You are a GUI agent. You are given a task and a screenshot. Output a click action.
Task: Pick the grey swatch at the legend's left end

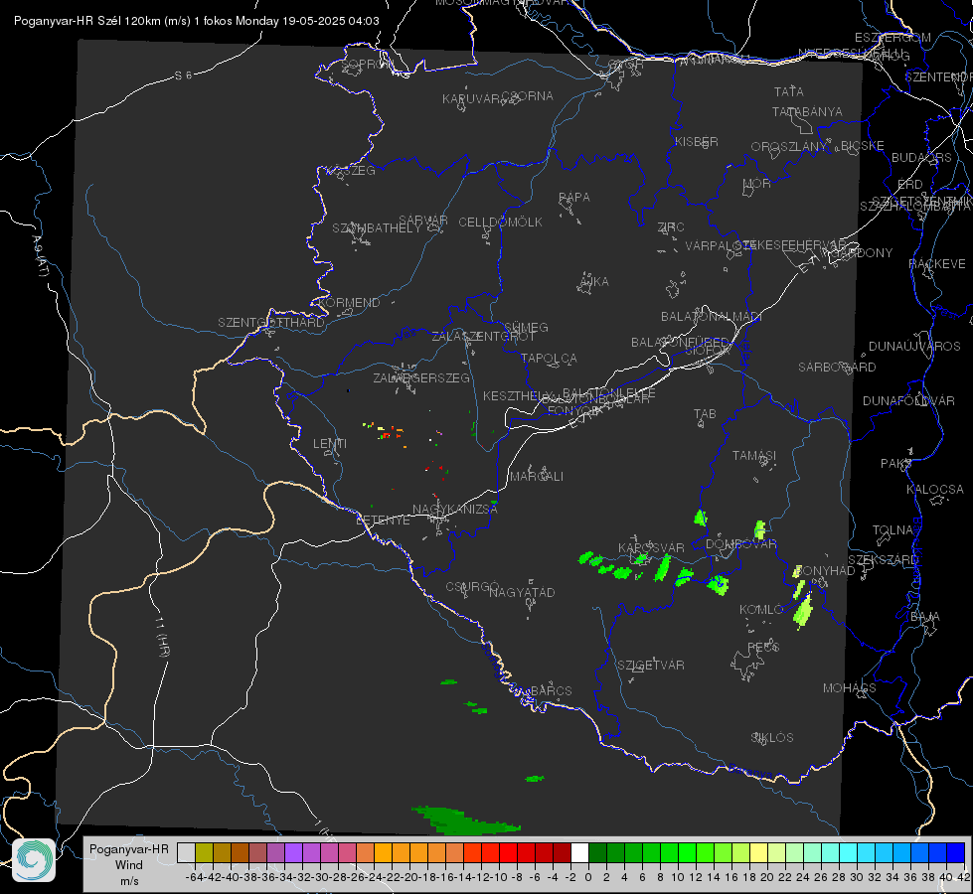click(186, 852)
